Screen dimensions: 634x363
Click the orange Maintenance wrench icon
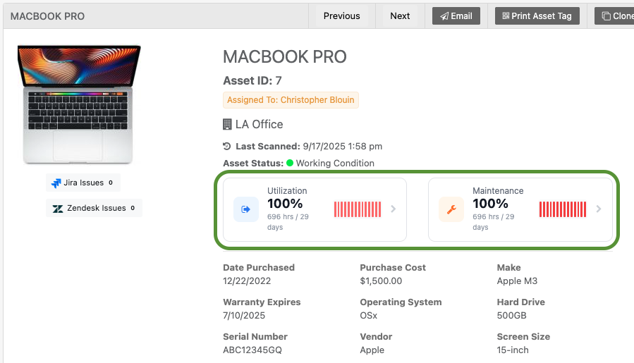451,209
